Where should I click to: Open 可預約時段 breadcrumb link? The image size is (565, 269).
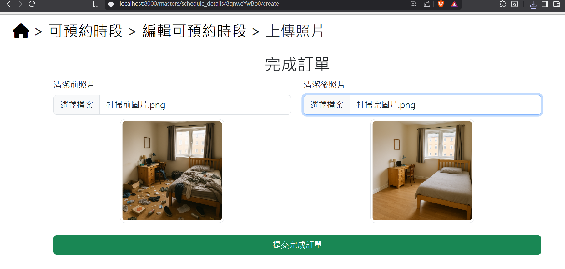pos(86,31)
